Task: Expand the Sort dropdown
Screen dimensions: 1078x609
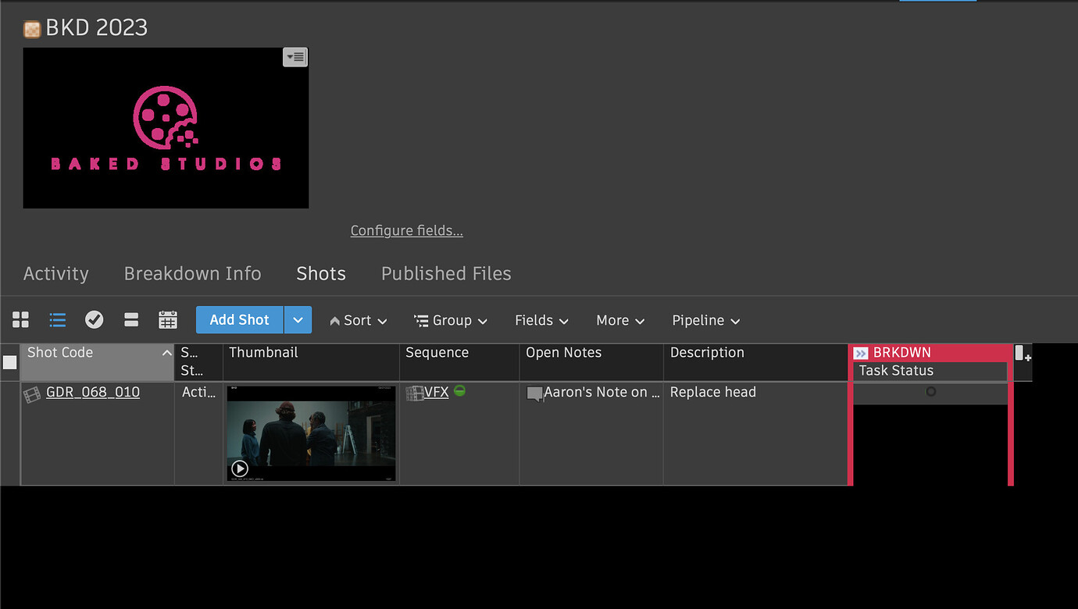Action: pyautogui.click(x=359, y=321)
